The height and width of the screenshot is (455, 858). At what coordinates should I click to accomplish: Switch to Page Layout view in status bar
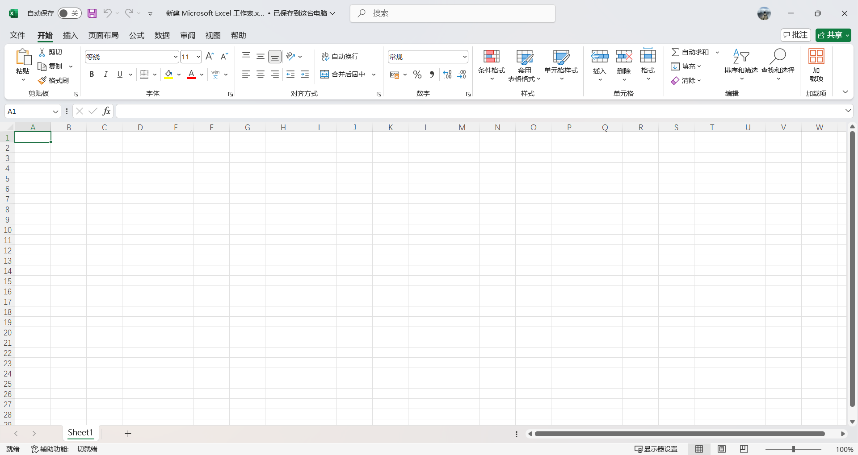[722, 449]
